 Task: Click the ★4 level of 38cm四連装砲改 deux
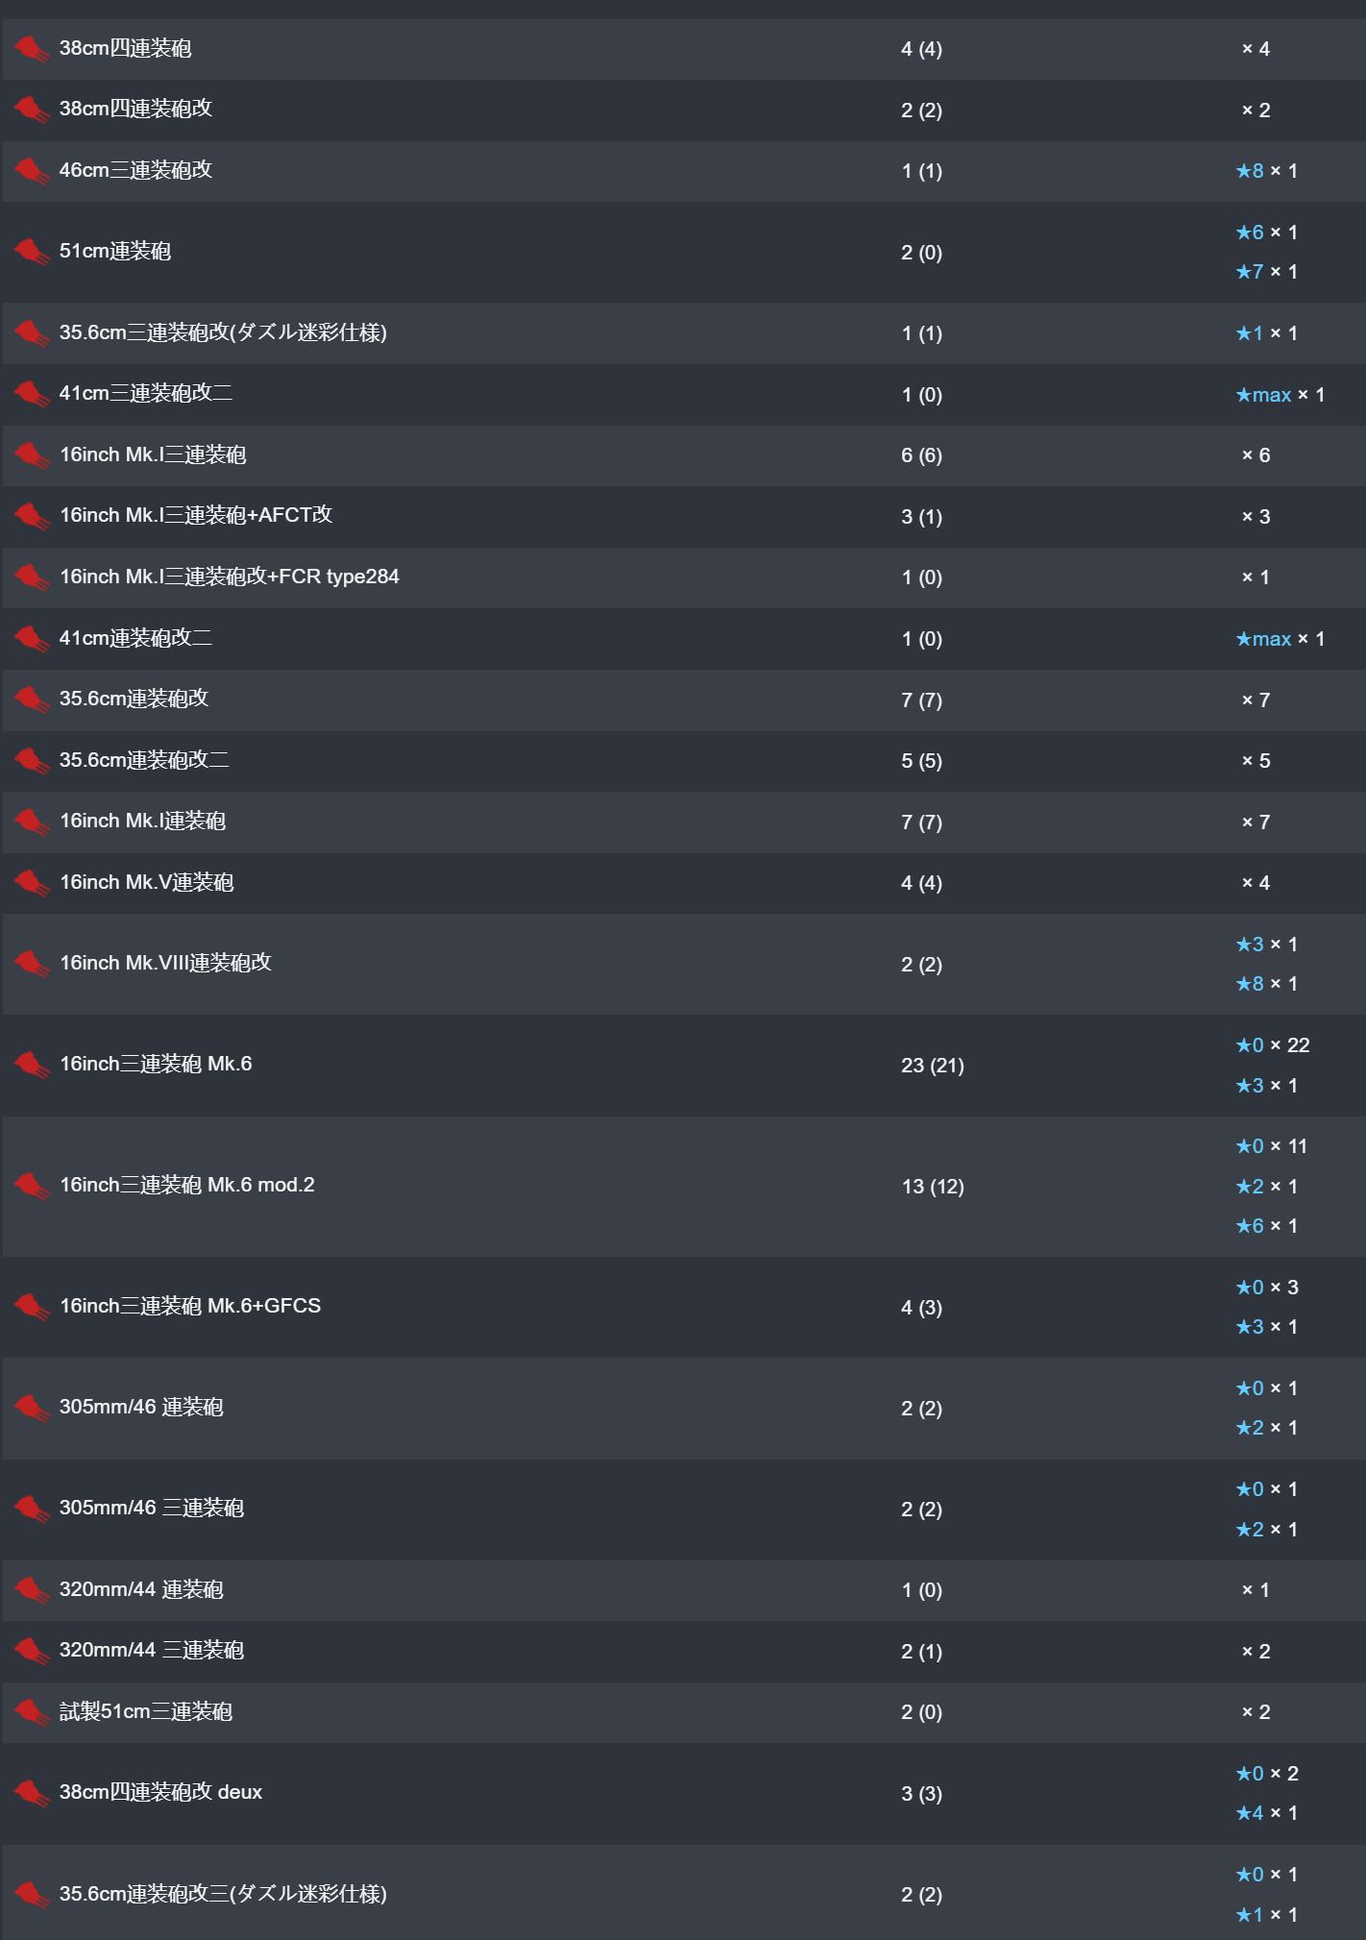[x=1250, y=1813]
